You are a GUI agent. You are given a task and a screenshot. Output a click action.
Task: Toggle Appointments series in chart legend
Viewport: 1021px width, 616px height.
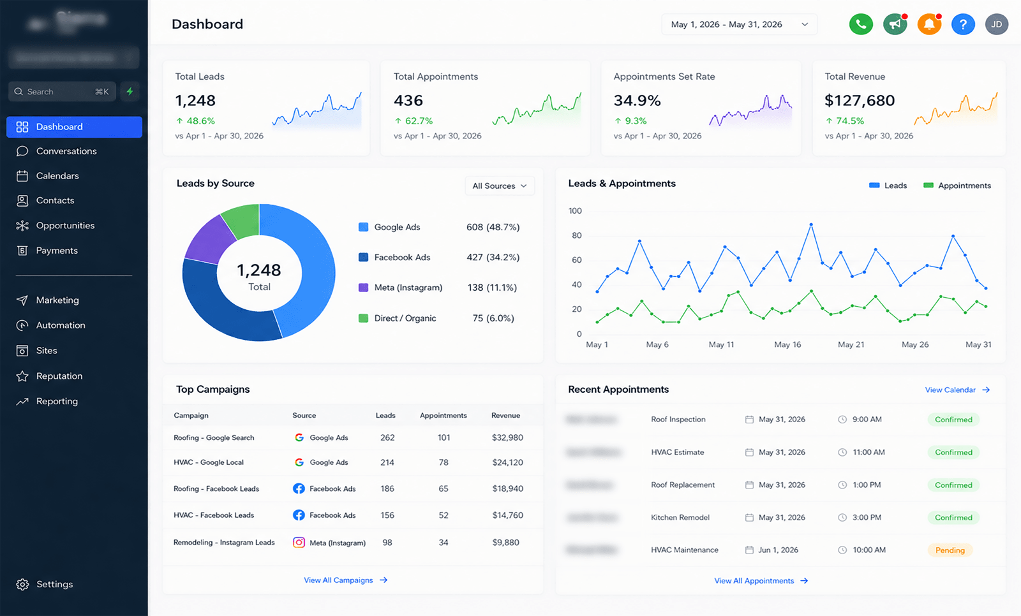pos(957,186)
